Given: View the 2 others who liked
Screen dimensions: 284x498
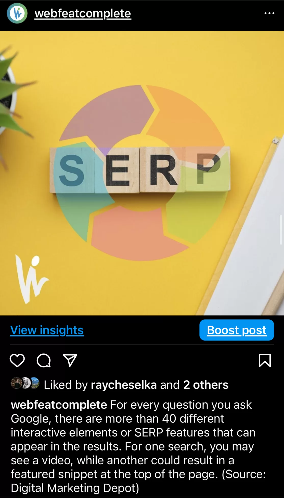Looking at the screenshot, I should (206, 385).
